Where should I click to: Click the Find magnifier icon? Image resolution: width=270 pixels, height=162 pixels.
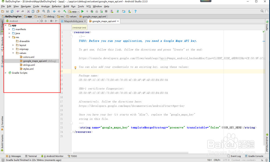44,11
